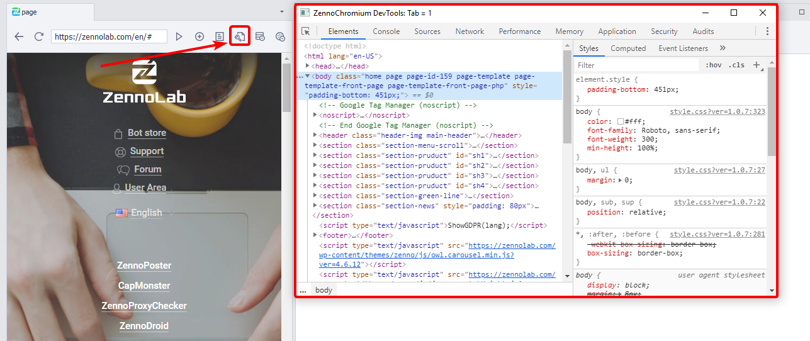Click the #fff color swatch in body rule

(621, 121)
